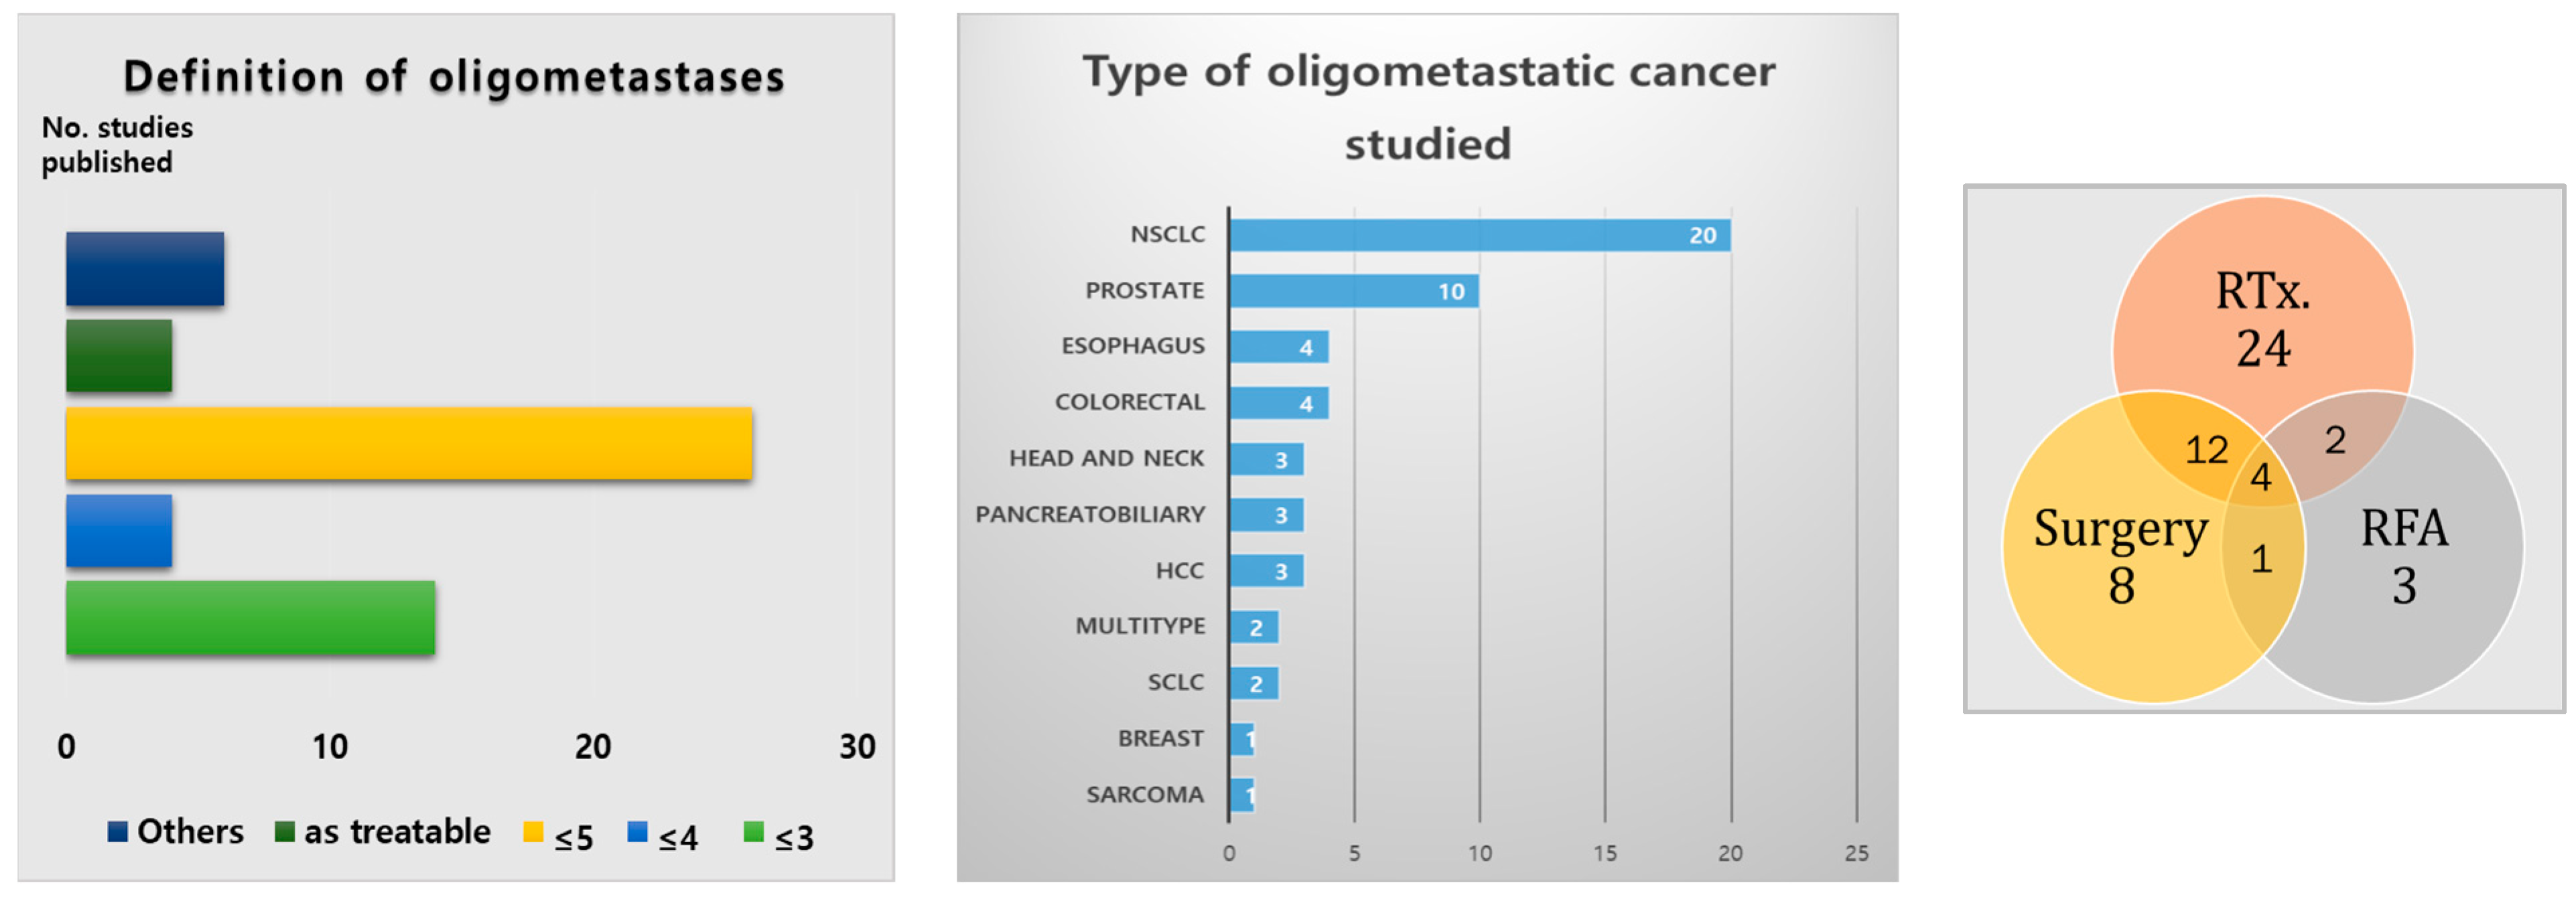Click the PROSTATE bar labeled 10
The width and height of the screenshot is (2576, 897).
point(1353,292)
